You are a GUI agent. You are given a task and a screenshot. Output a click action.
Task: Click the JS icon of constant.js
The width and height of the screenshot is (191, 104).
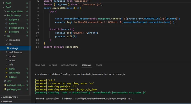pos(6,73)
